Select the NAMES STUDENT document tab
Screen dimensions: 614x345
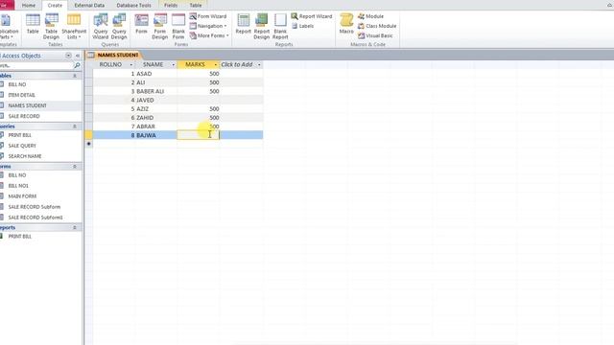pyautogui.click(x=117, y=55)
